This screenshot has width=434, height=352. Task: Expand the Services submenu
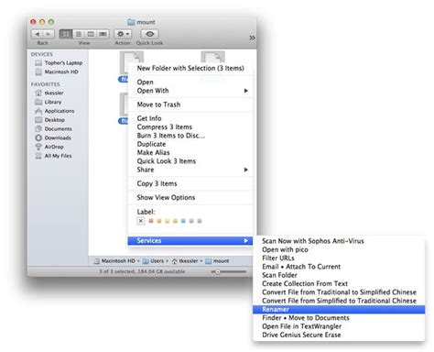[x=190, y=241]
